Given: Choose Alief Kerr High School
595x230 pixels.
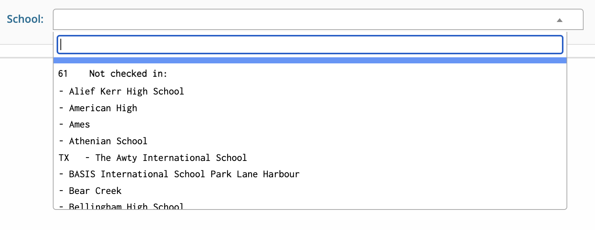Looking at the screenshot, I should coord(126,91).
